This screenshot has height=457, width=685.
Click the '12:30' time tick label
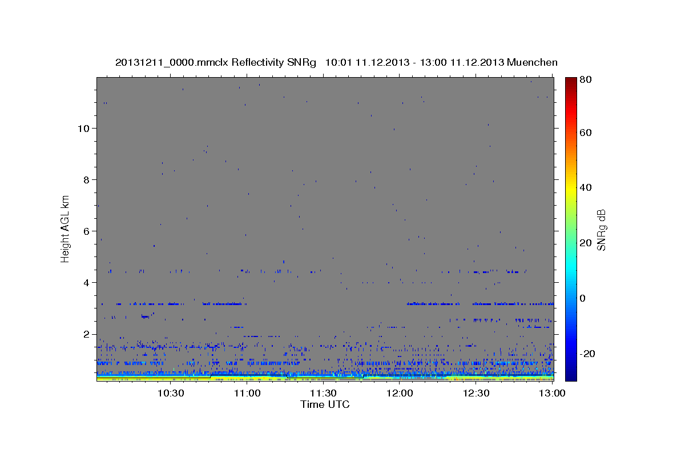click(x=476, y=393)
